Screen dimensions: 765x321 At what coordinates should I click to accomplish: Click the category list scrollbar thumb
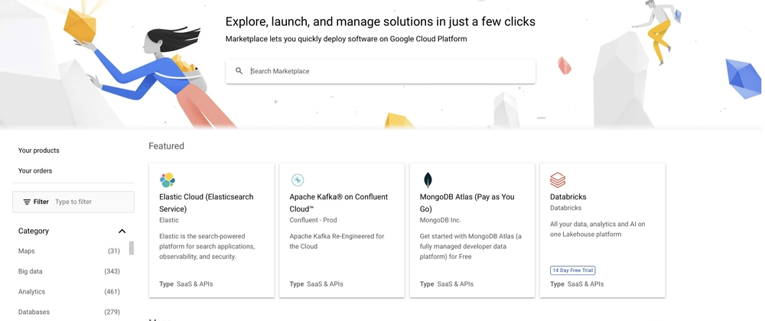[132, 248]
